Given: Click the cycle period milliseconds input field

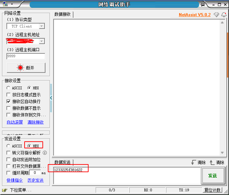Looking at the screenshot, I should (x=35, y=173).
